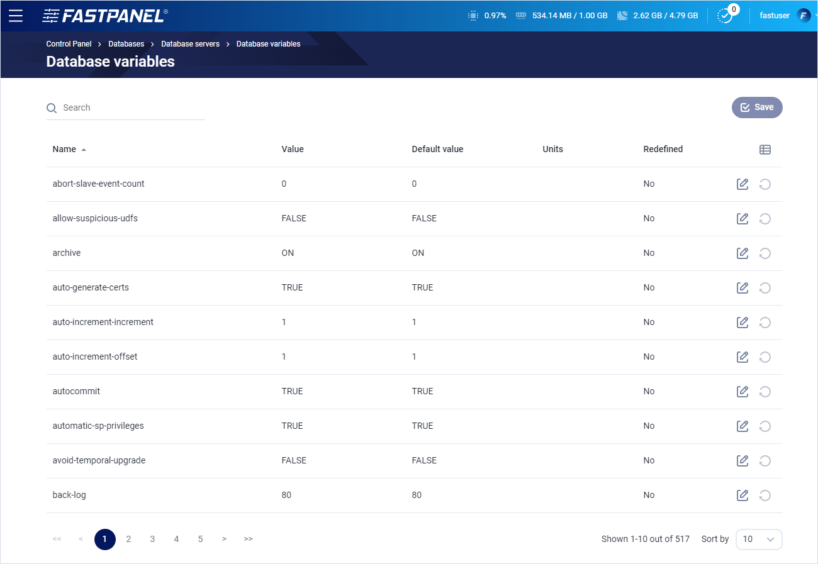Go to page 3 of variables
The width and height of the screenshot is (818, 564).
tap(152, 539)
